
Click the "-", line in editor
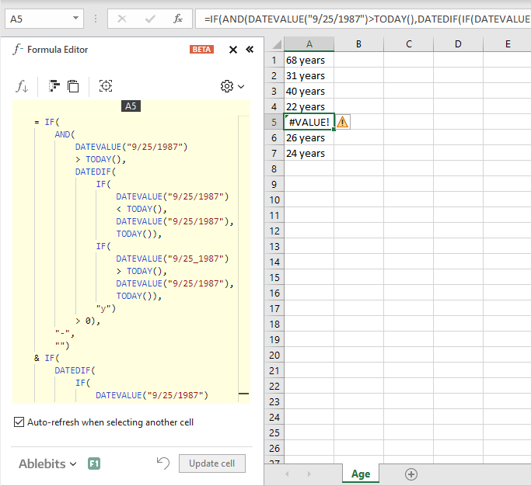65,333
